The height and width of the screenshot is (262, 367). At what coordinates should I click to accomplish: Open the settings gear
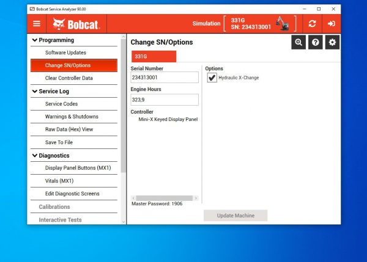(332, 42)
